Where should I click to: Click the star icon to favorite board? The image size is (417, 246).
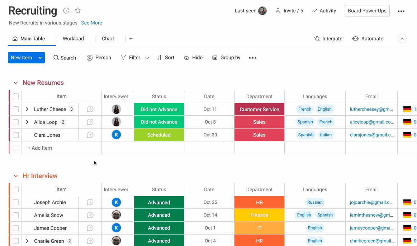pyautogui.click(x=78, y=11)
